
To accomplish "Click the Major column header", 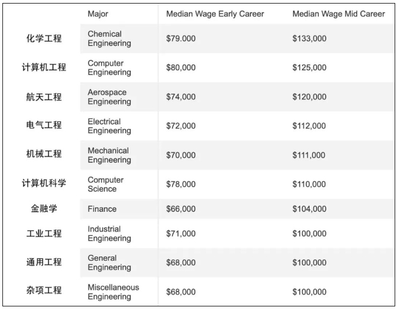I will point(97,14).
